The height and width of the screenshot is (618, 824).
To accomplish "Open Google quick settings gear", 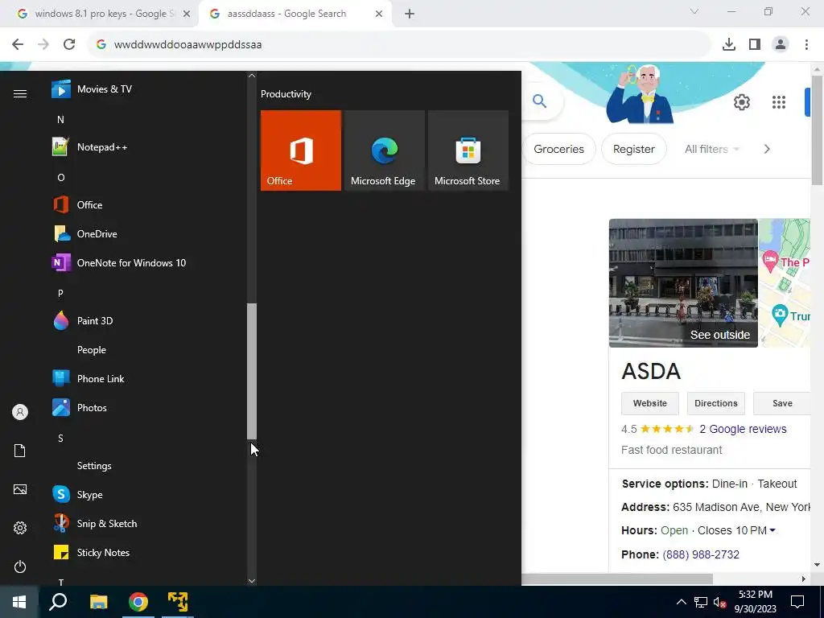I will click(x=741, y=102).
